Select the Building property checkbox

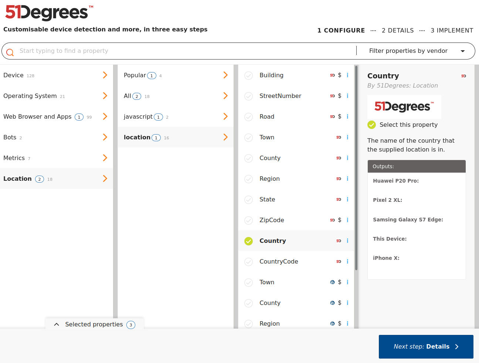pos(249,75)
